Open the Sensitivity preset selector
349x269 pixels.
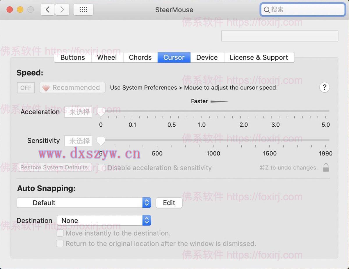(x=78, y=141)
